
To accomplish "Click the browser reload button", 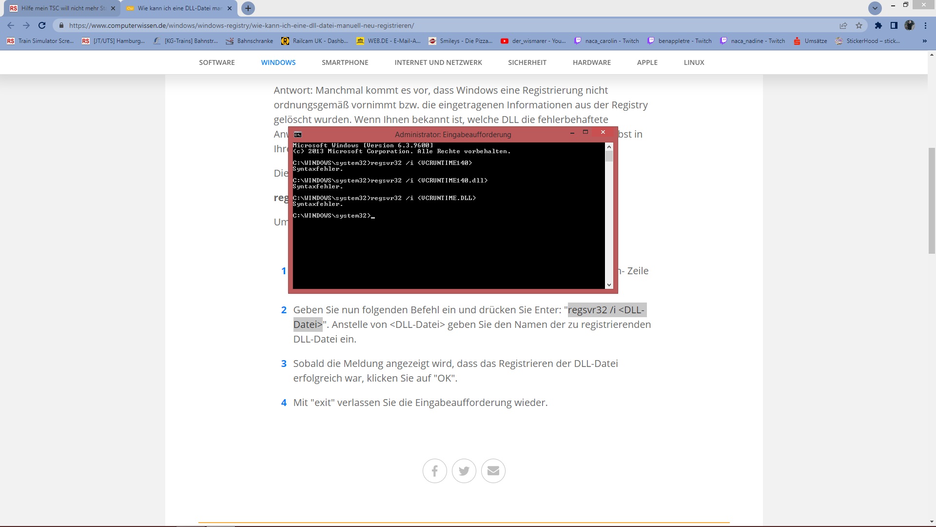I will (x=42, y=25).
